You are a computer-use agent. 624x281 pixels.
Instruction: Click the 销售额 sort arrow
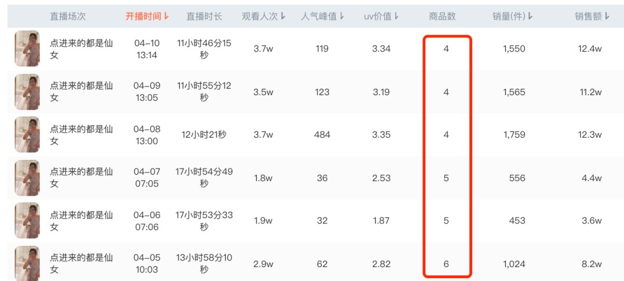(607, 16)
